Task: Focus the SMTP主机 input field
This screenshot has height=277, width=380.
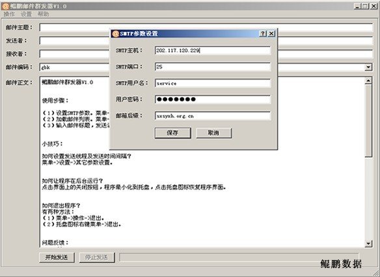Action: pos(213,51)
